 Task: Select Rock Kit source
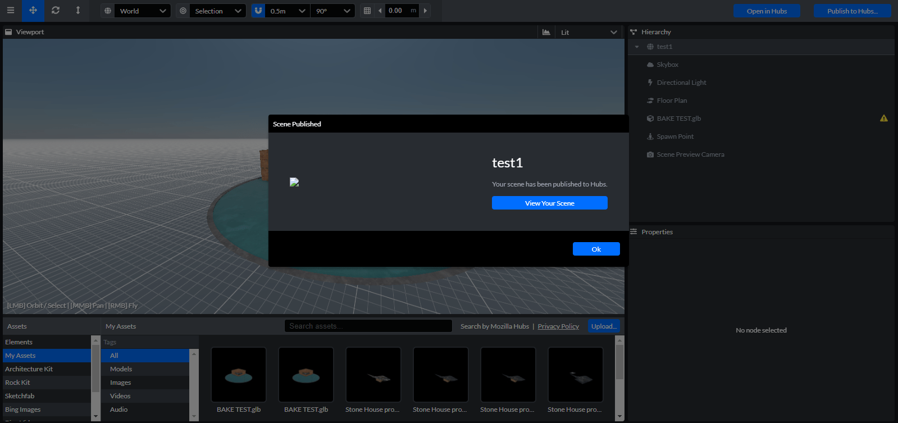coord(47,383)
